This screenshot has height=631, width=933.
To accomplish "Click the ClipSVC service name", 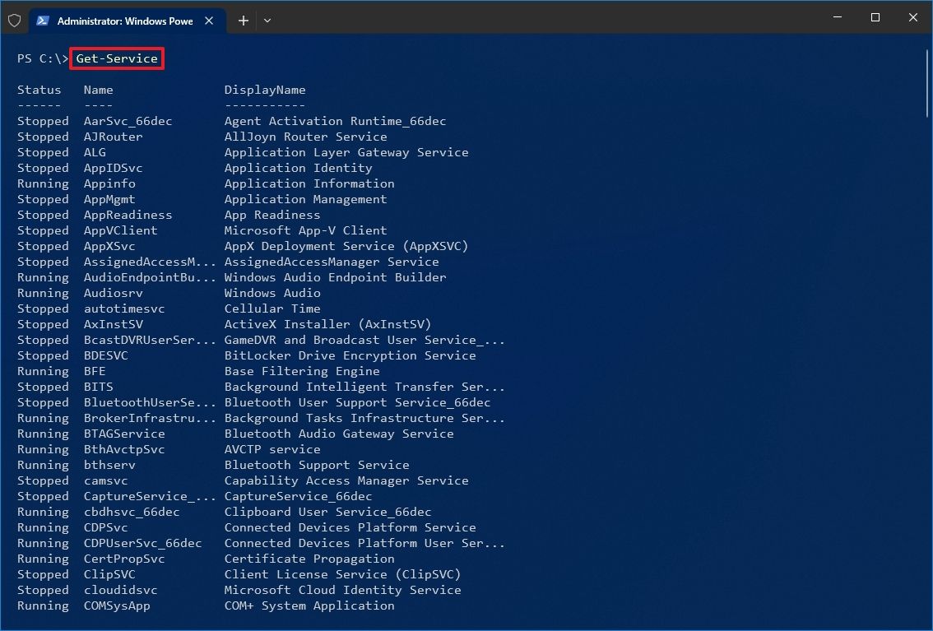I will [109, 574].
